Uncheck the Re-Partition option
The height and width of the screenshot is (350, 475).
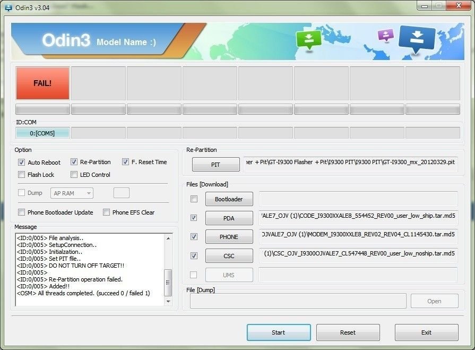click(74, 162)
